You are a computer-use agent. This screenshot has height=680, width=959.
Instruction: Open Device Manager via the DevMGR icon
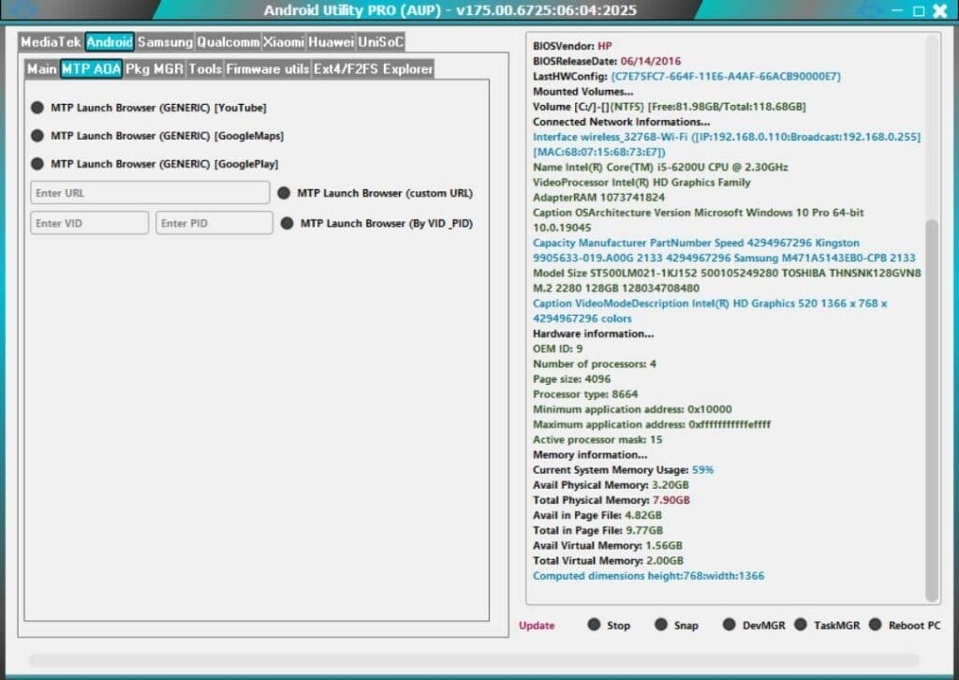(729, 625)
